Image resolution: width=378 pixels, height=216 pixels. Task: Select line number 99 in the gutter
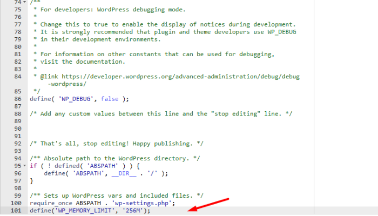(x=18, y=195)
